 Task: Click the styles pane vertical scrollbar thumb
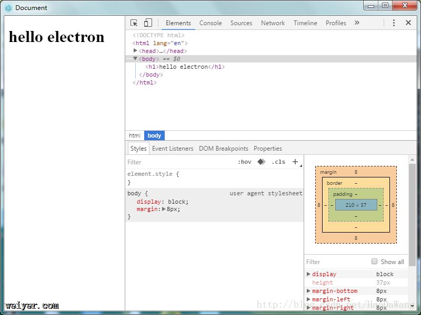tap(412, 215)
